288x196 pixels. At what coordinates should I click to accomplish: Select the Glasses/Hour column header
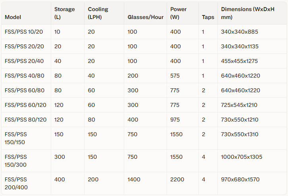coord(146,17)
